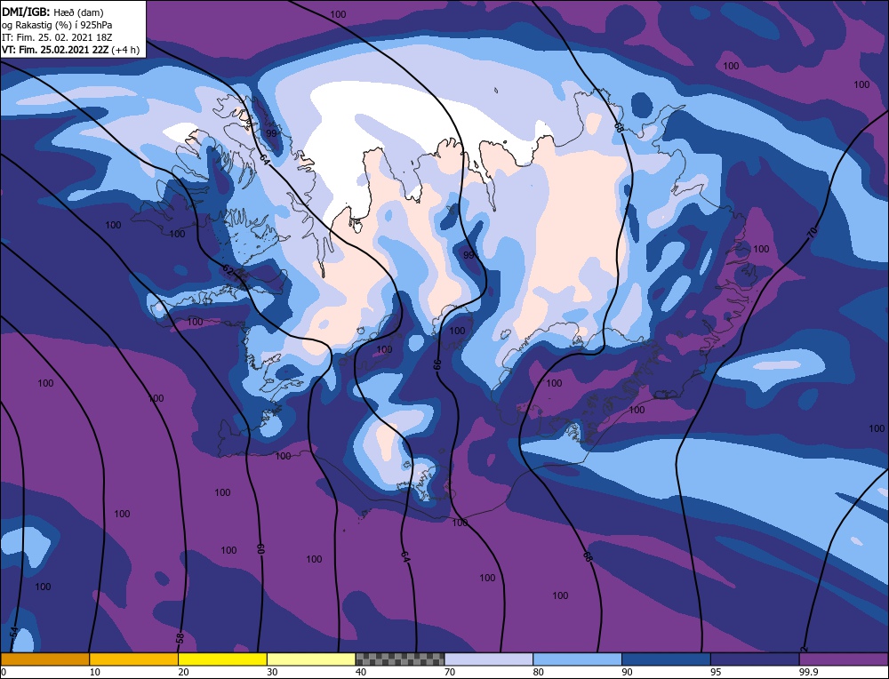Select the checkered gray 40–70 legend swatch
Image resolution: width=889 pixels, height=679 pixels.
pyautogui.click(x=400, y=659)
